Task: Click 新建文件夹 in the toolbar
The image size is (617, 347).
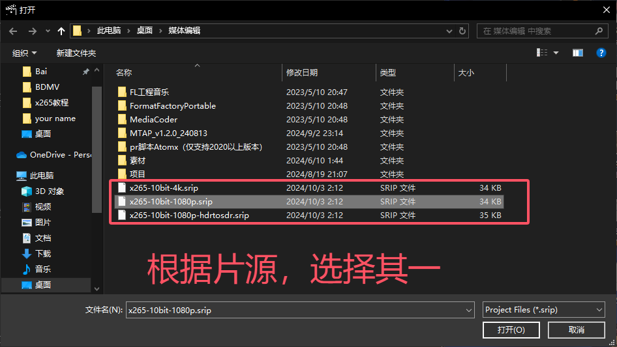Action: [76, 53]
